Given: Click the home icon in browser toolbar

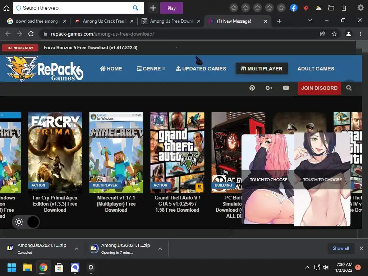Looking at the screenshot, I should [6, 8].
